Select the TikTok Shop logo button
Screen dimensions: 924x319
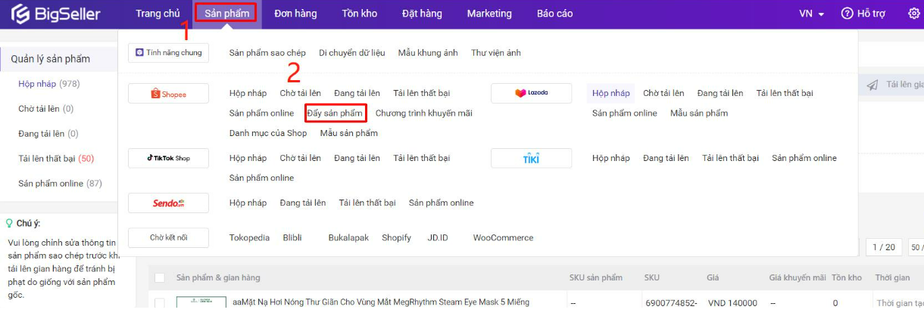[168, 158]
